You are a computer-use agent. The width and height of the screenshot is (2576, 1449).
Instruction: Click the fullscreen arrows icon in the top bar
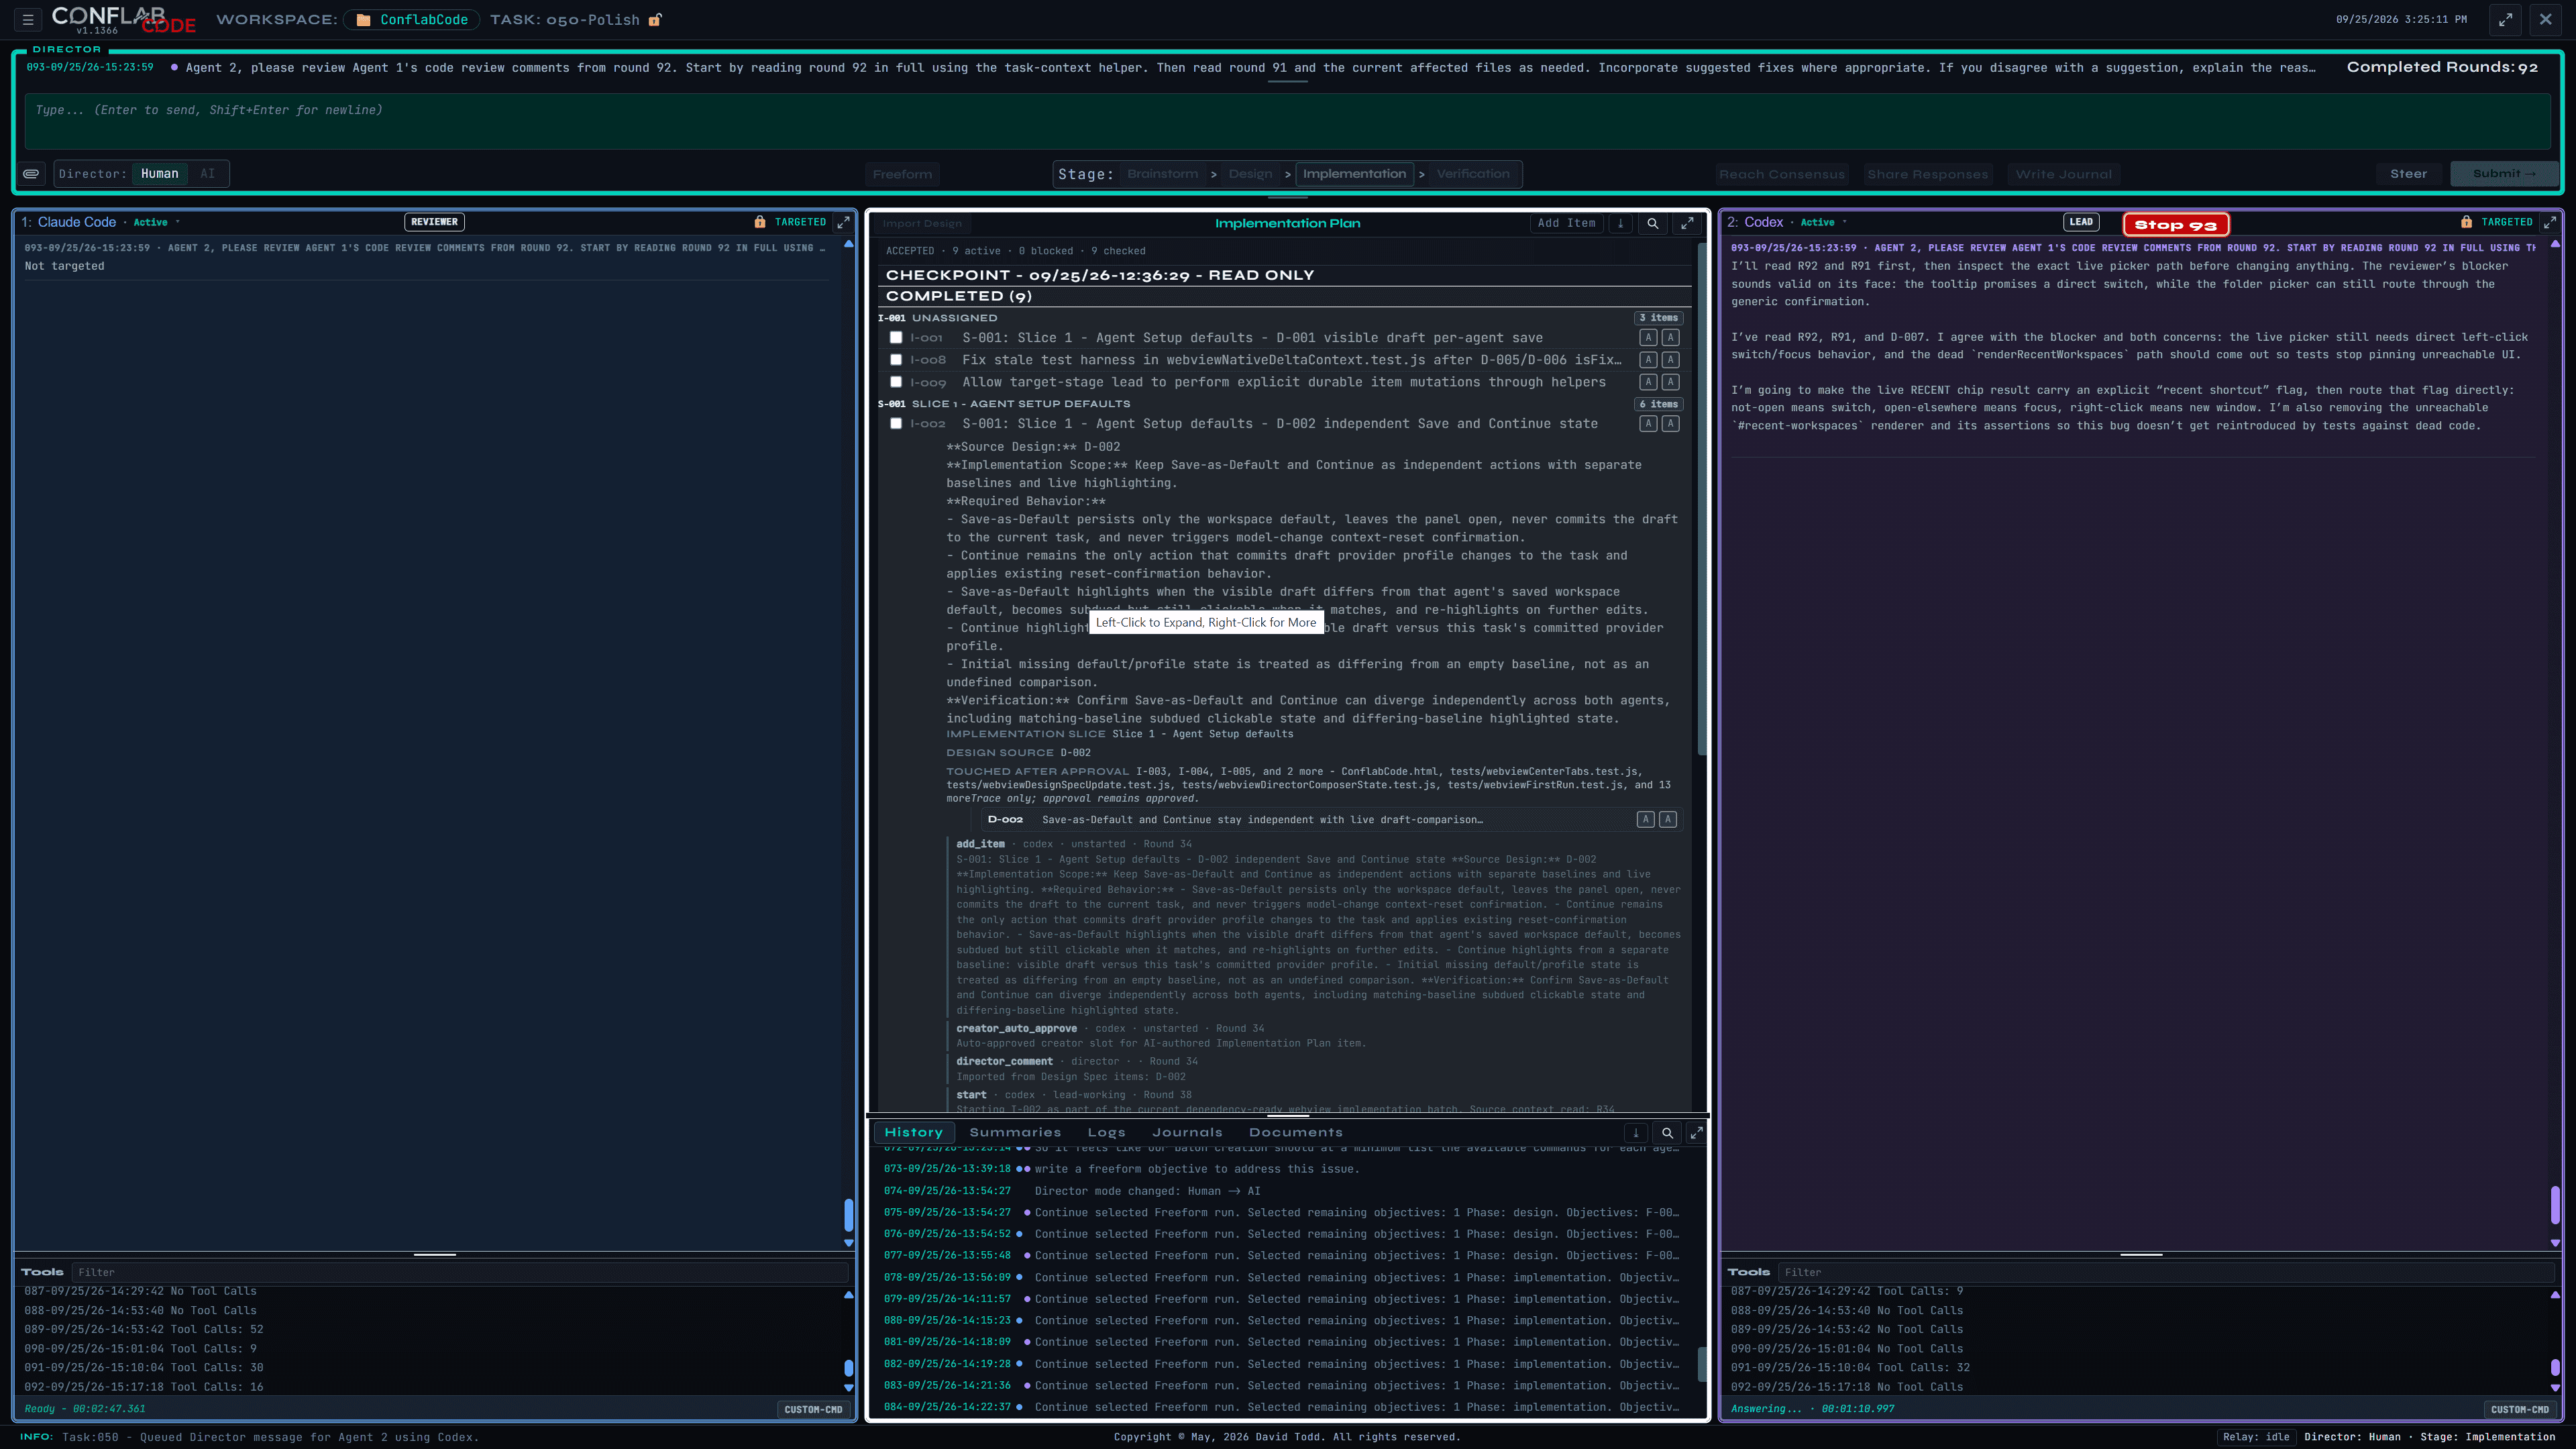coord(2505,20)
